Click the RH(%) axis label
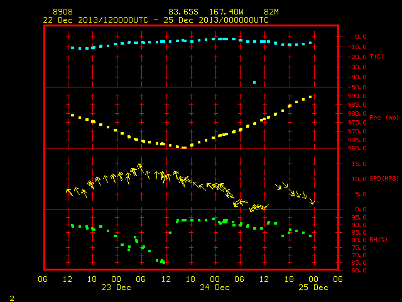This screenshot has width=402, height=302. [378, 239]
